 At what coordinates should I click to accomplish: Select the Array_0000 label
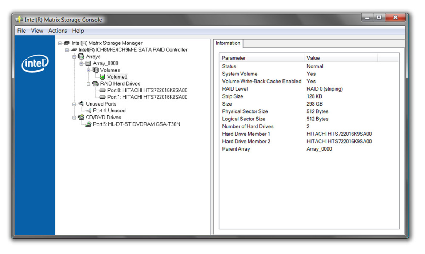point(105,63)
